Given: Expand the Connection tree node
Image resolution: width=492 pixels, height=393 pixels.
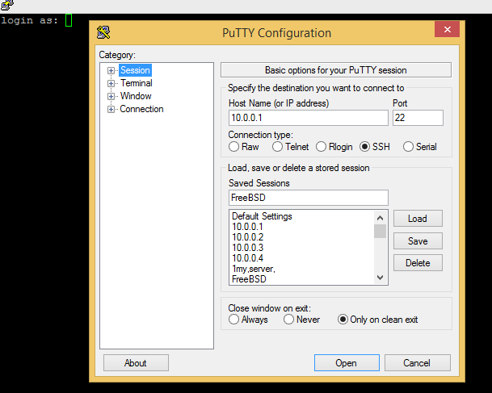Looking at the screenshot, I should (111, 109).
